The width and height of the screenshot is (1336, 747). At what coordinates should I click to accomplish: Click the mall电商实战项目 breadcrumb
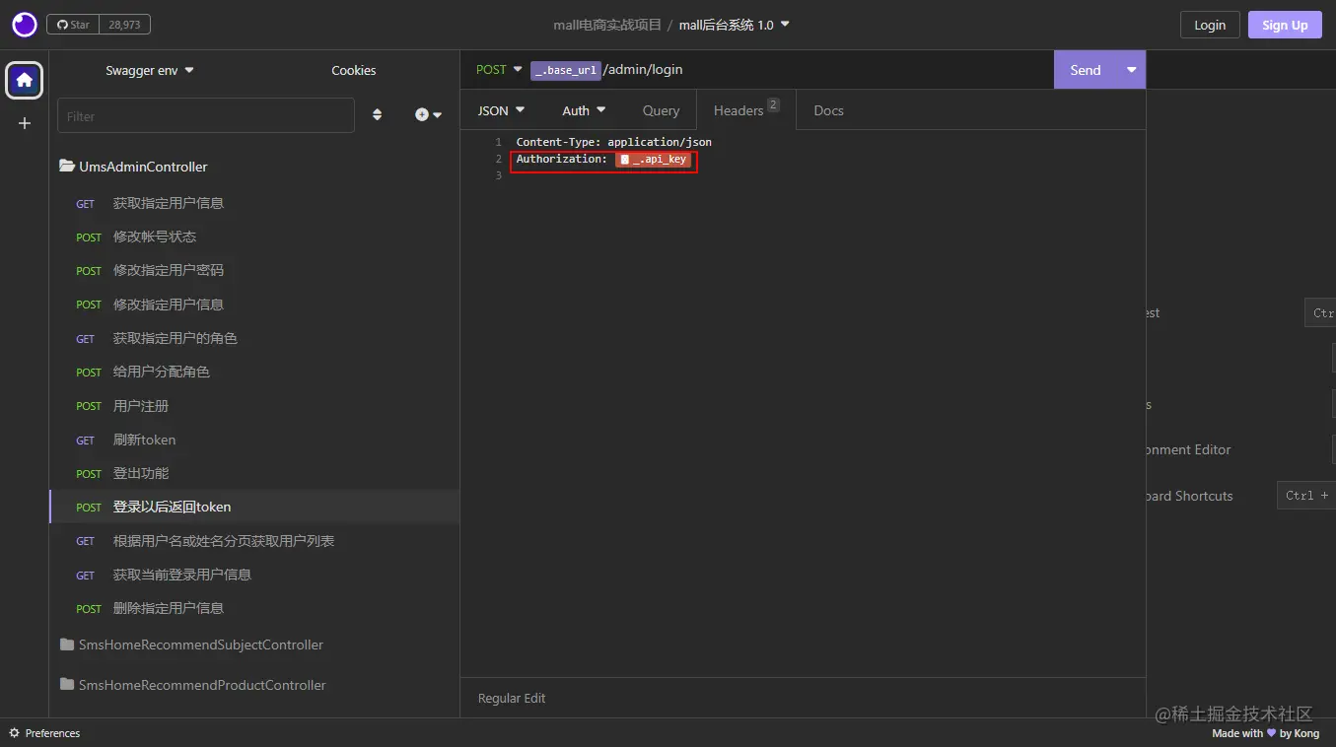pyautogui.click(x=607, y=25)
